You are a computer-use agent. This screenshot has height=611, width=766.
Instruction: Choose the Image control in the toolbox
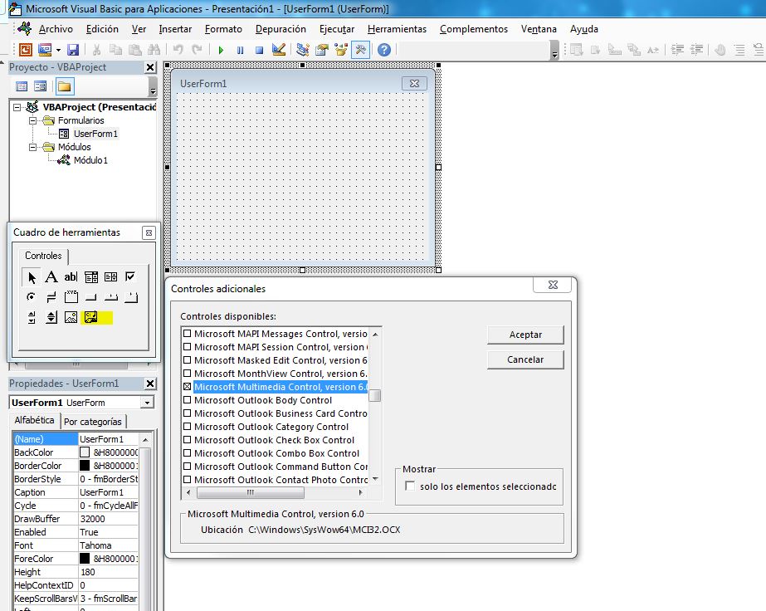[71, 318]
